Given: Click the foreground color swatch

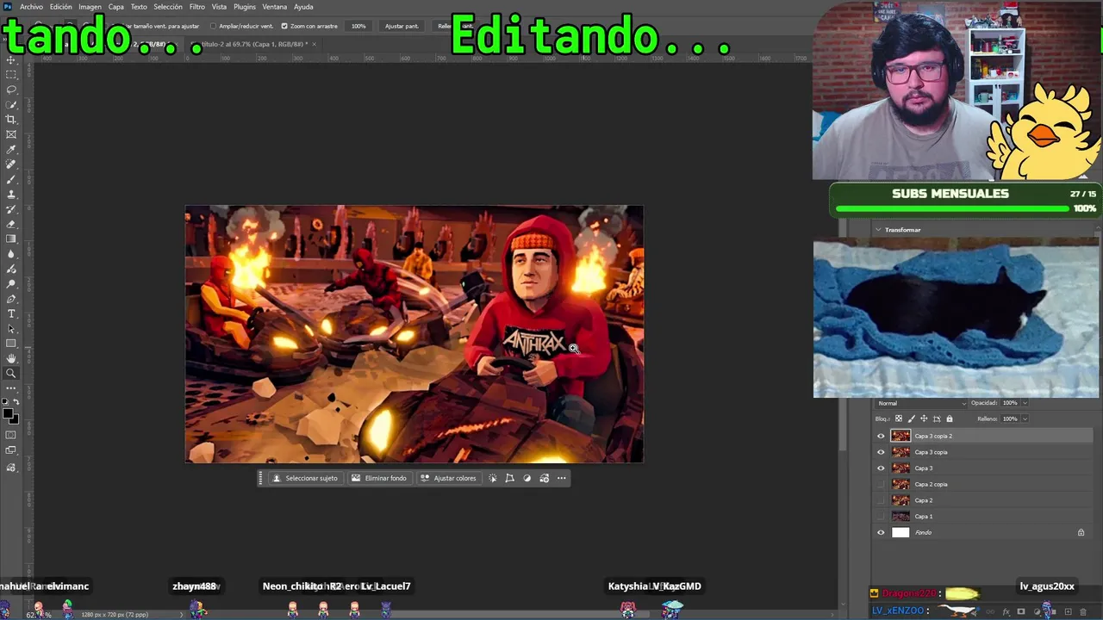Looking at the screenshot, I should click(8, 414).
